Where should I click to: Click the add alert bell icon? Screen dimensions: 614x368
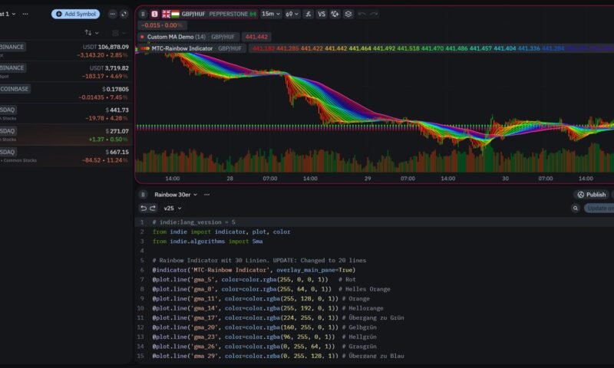click(x=335, y=14)
